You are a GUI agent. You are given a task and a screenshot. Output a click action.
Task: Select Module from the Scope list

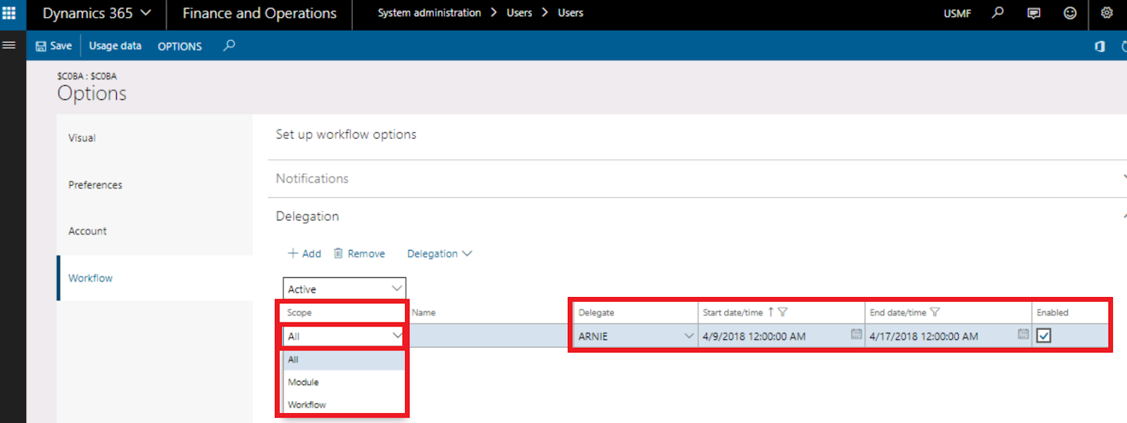tap(304, 382)
